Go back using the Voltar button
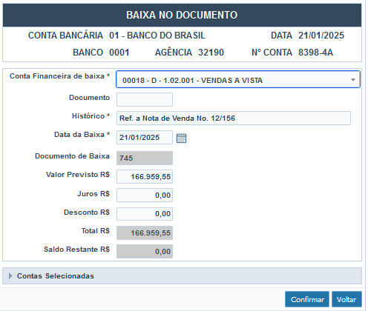 (x=346, y=299)
